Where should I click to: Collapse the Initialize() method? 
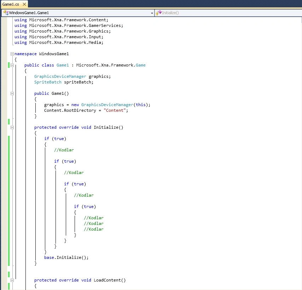(12, 127)
